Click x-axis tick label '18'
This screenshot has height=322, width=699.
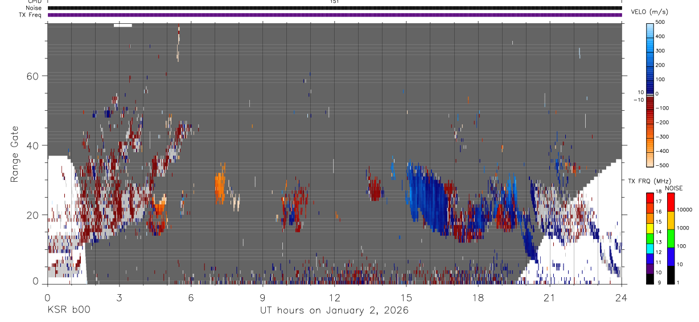pos(478,297)
